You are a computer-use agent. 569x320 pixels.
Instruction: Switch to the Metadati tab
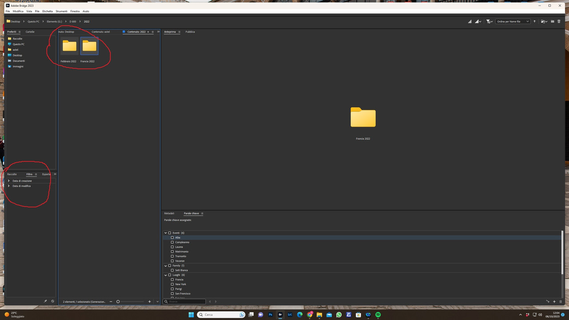coord(169,213)
